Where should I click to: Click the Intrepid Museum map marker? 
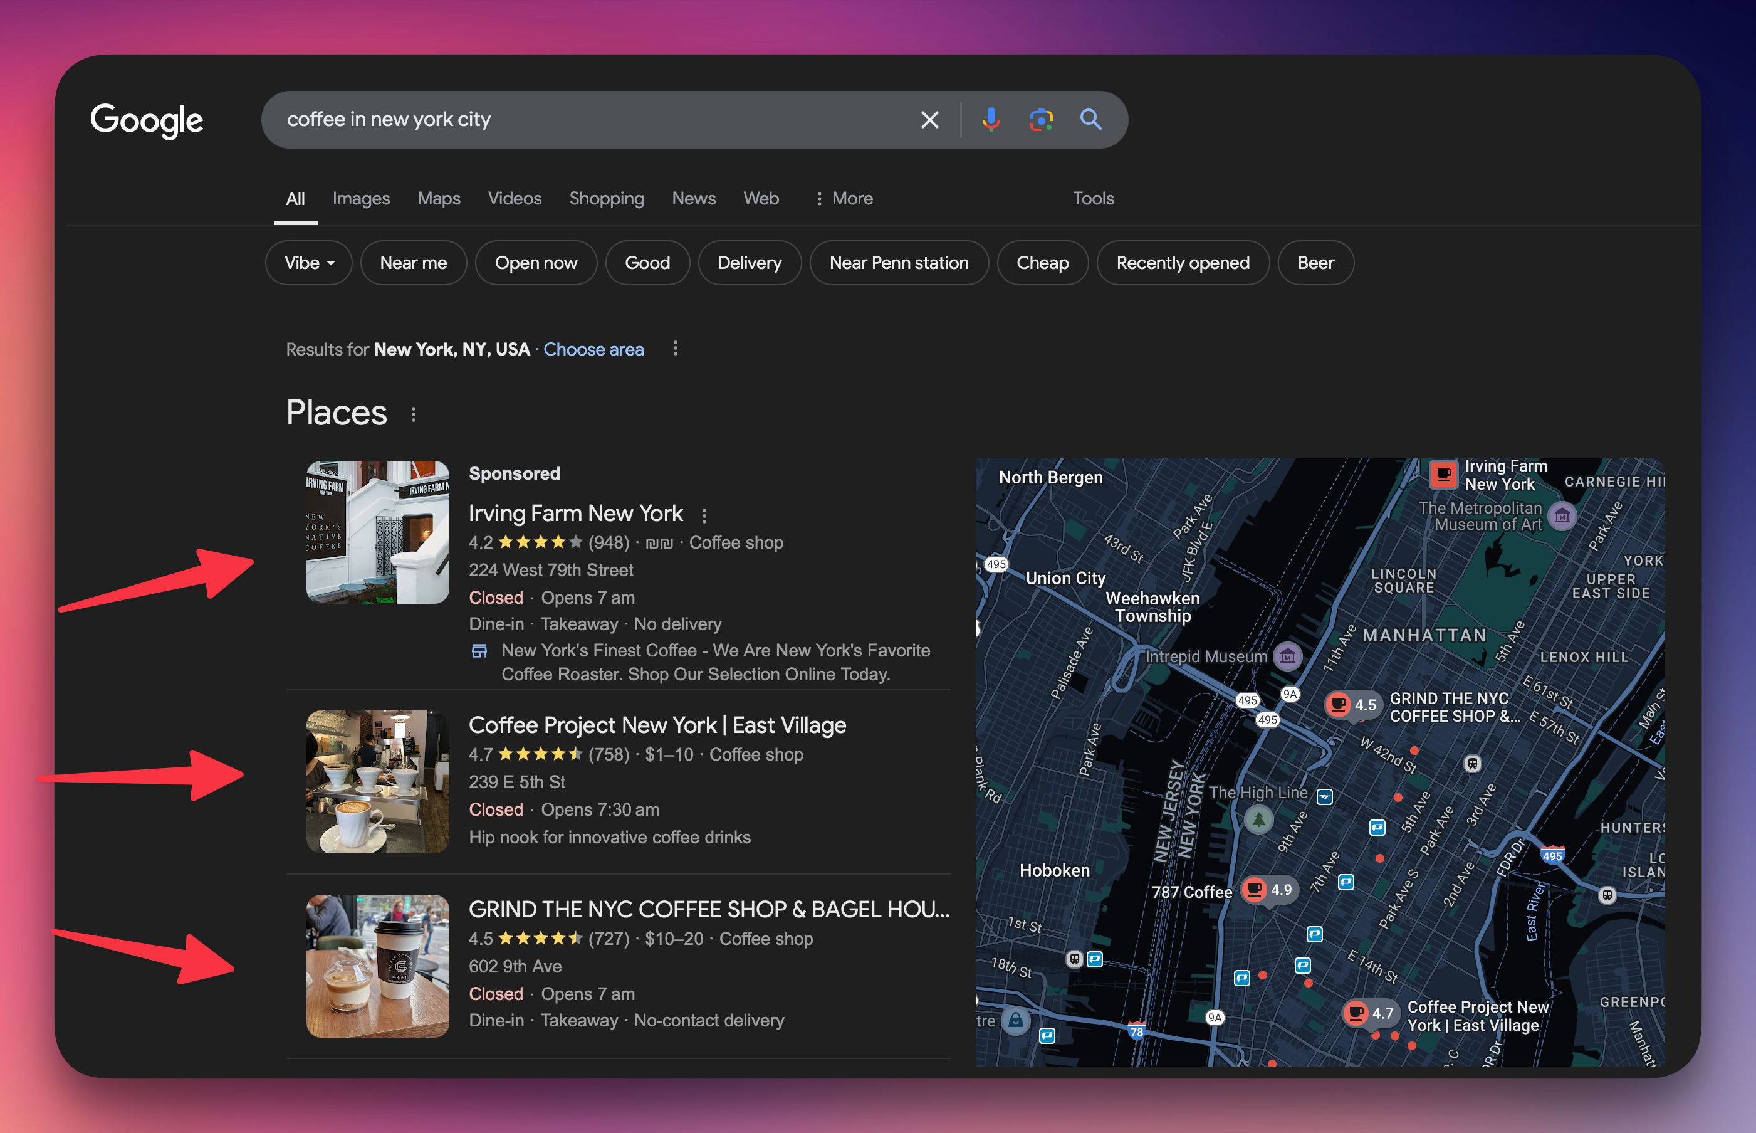coord(1288,655)
